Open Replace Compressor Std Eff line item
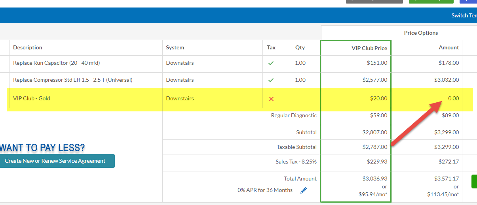This screenshot has height=205, width=477. [72, 80]
